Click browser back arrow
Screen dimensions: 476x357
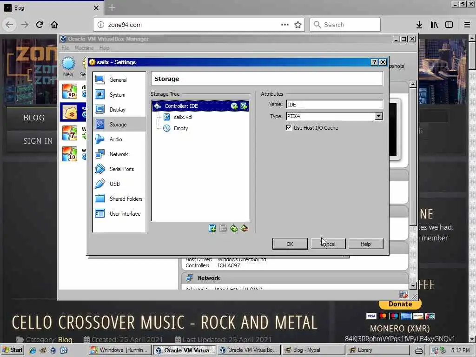(x=9, y=25)
